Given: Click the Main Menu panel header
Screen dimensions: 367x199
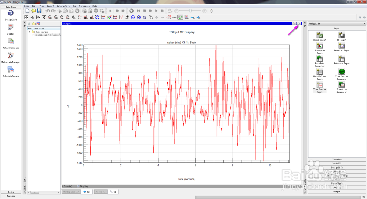Looking at the screenshot, I should pos(11,7).
